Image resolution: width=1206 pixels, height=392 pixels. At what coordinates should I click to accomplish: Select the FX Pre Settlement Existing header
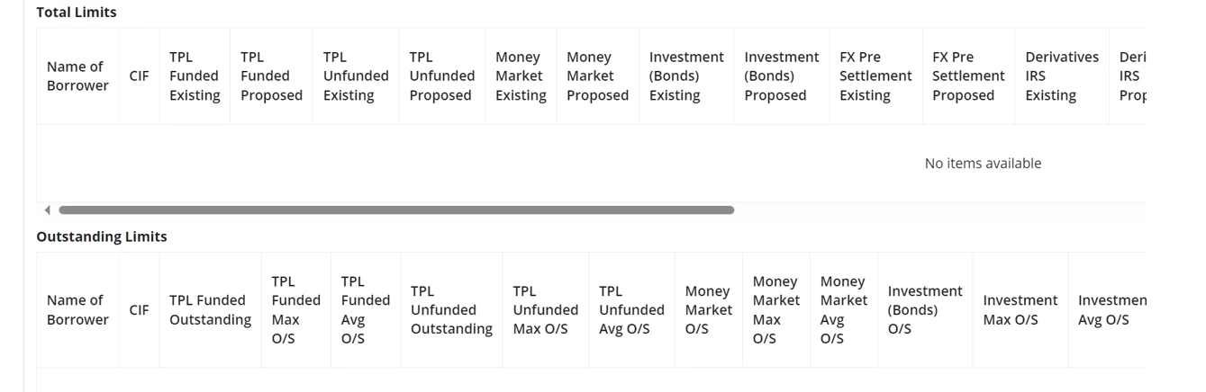[x=875, y=76]
